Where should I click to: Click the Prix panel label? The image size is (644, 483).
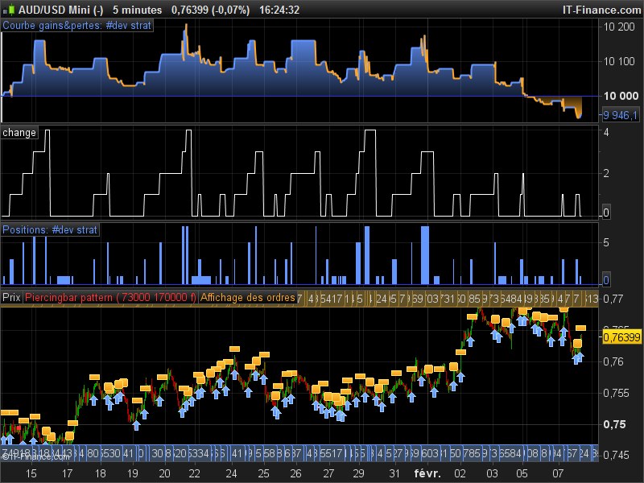click(x=11, y=297)
